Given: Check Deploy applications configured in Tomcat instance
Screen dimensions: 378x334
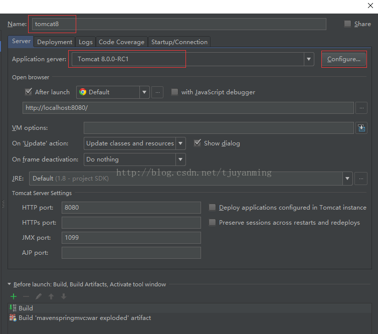Looking at the screenshot, I should (212, 208).
